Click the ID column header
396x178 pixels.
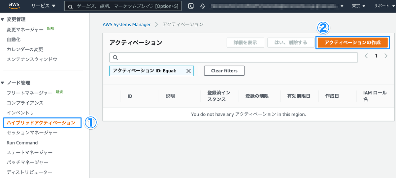(x=130, y=96)
